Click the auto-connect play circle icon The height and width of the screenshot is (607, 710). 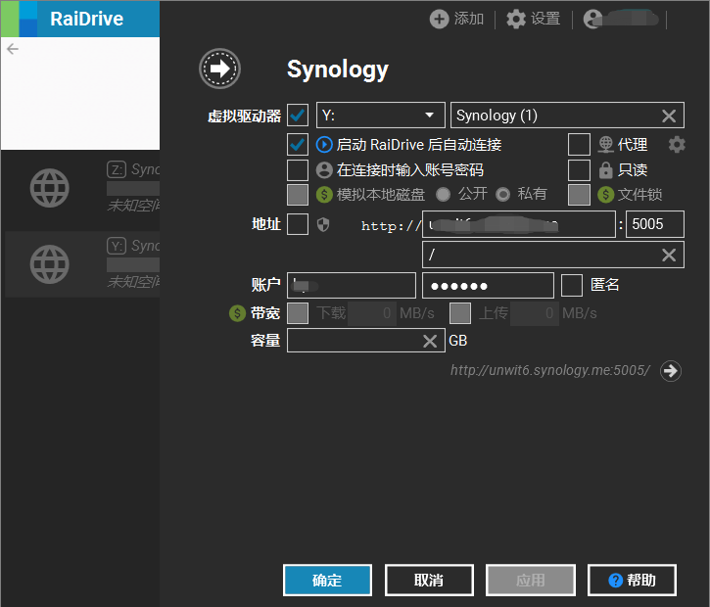324,145
